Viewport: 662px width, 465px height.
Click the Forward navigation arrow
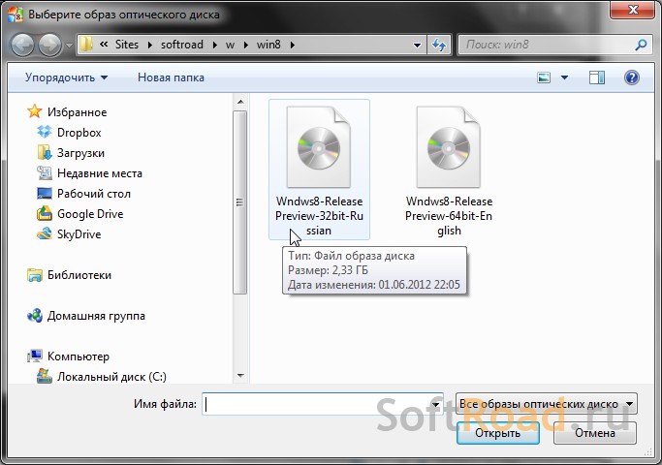coord(49,45)
